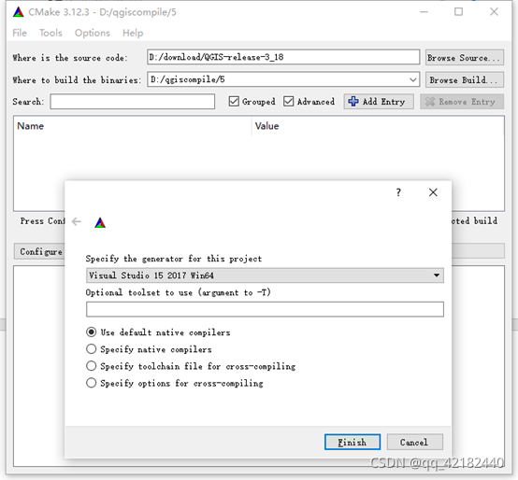Open the Tools menu
The width and height of the screenshot is (518, 480).
50,33
